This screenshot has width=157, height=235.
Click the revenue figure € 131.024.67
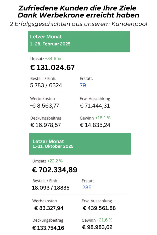click(52, 68)
